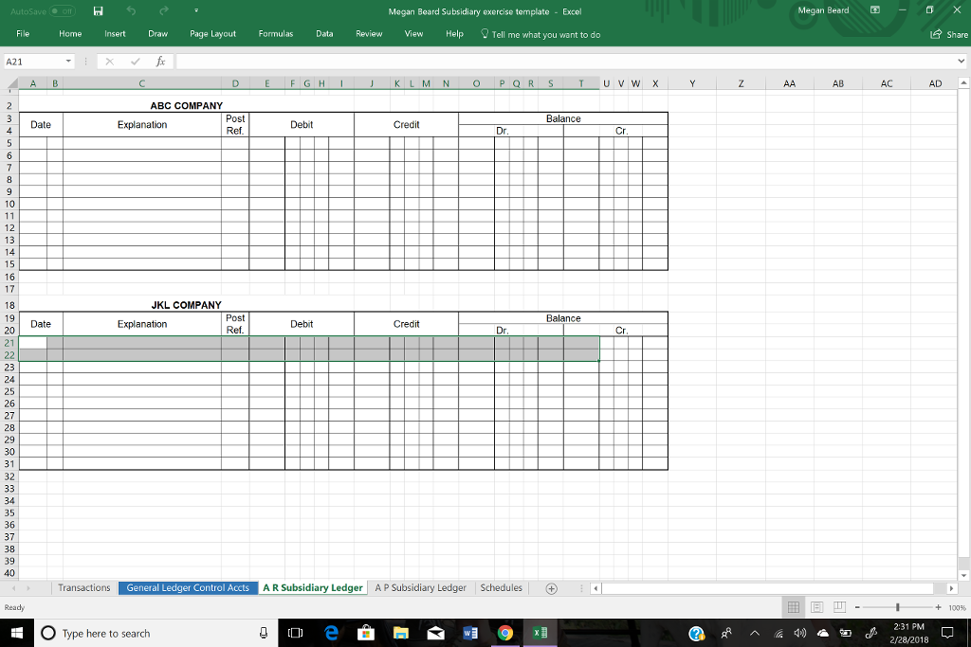Open the Transactions sheet tab
The image size is (971, 647).
click(x=84, y=587)
